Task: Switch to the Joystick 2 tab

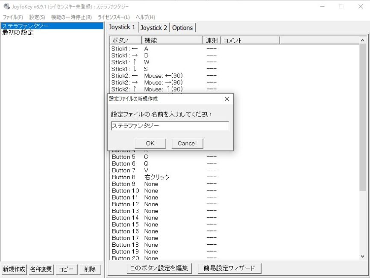Action: coord(154,28)
